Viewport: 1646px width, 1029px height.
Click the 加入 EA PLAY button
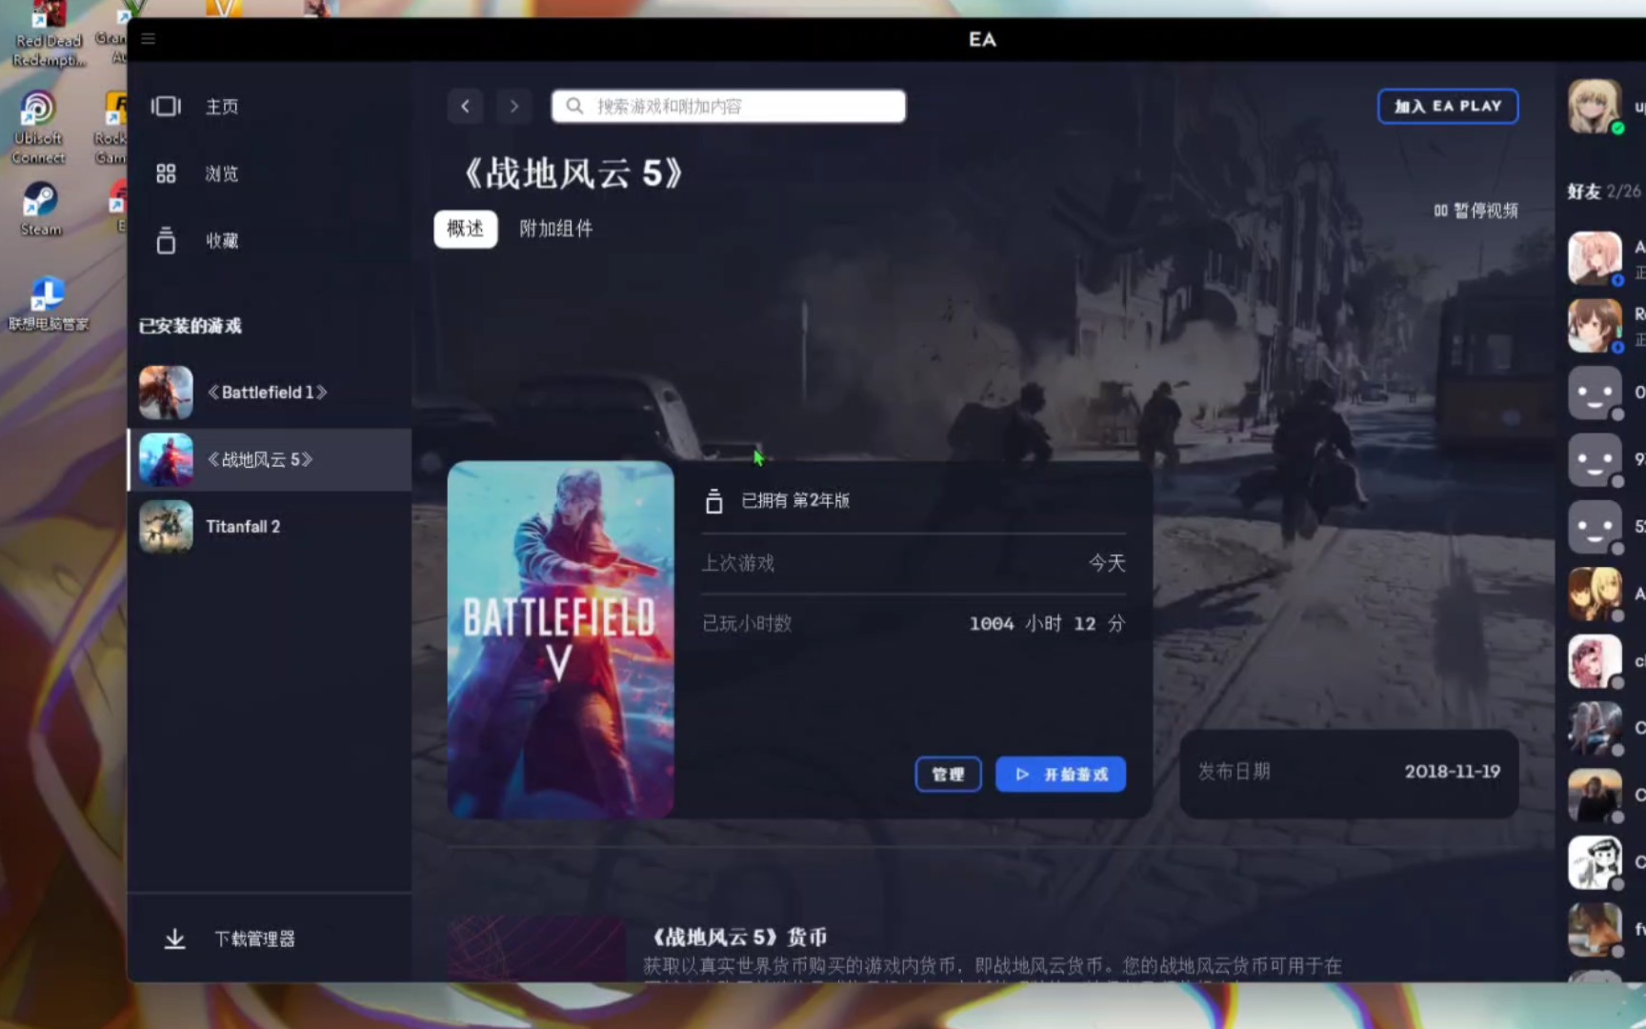pyautogui.click(x=1448, y=106)
